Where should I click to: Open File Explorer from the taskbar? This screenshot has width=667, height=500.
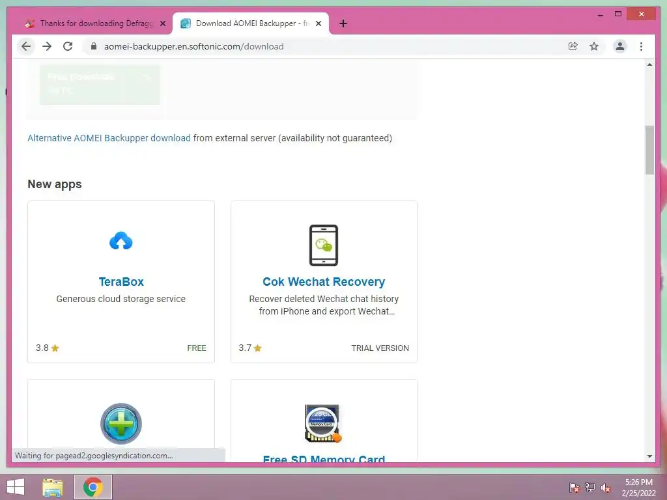pyautogui.click(x=53, y=487)
